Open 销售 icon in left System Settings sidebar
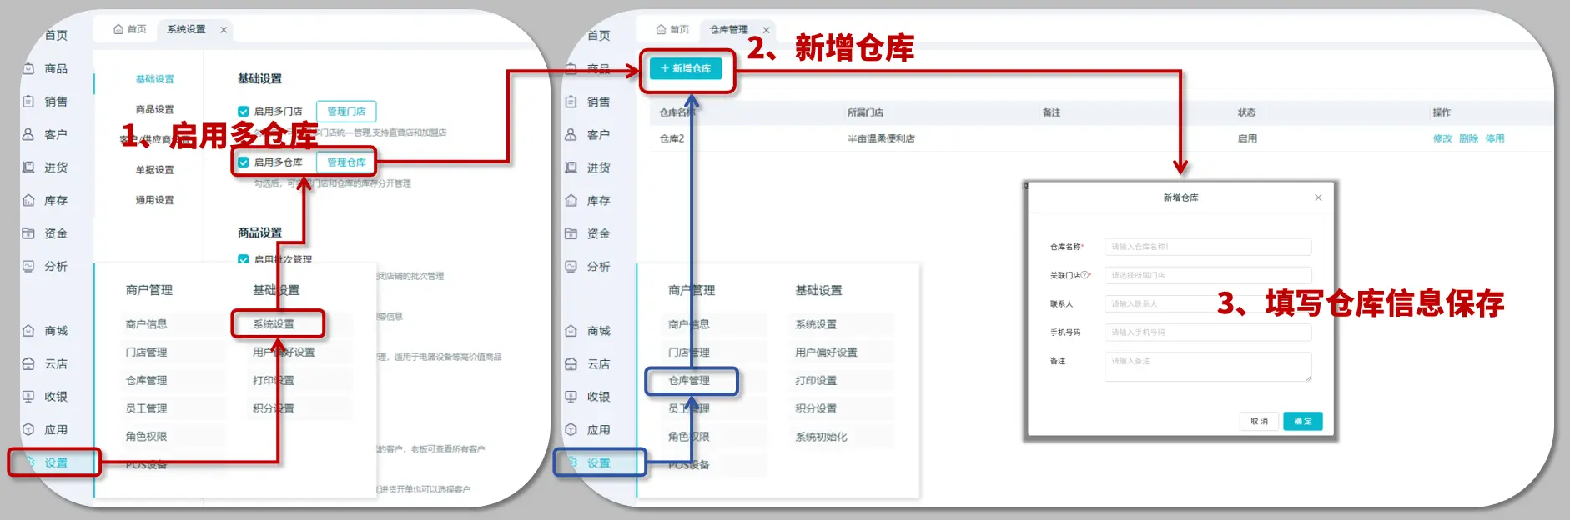The height and width of the screenshot is (520, 1570). [x=28, y=102]
